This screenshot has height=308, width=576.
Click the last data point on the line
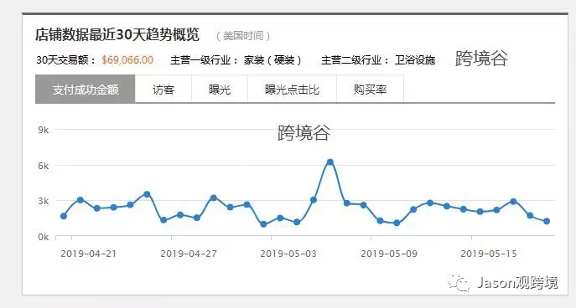point(547,221)
